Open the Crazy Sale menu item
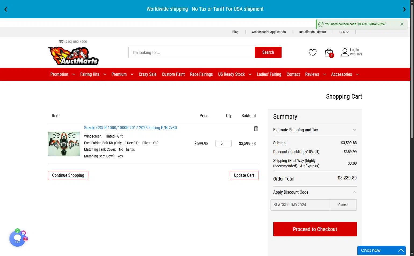The image size is (414, 256). coord(147,74)
